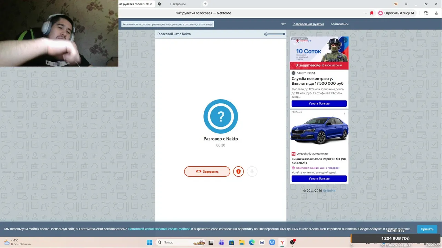Open OBS Studio on the taskbar
The width and height of the screenshot is (442, 248).
pyautogui.click(x=292, y=242)
